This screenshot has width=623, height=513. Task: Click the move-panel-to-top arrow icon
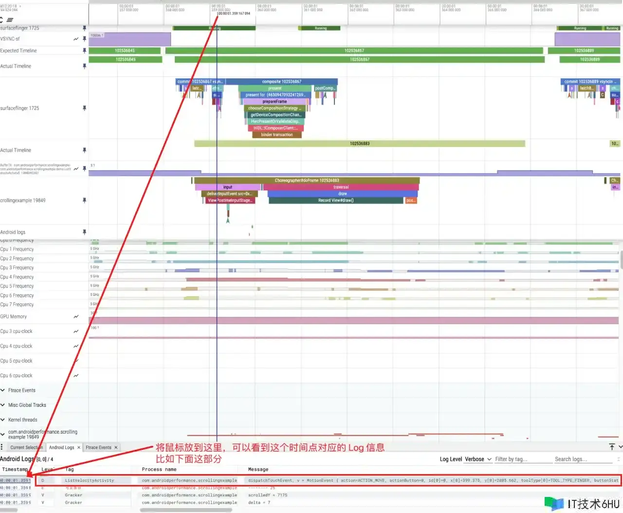pos(612,447)
